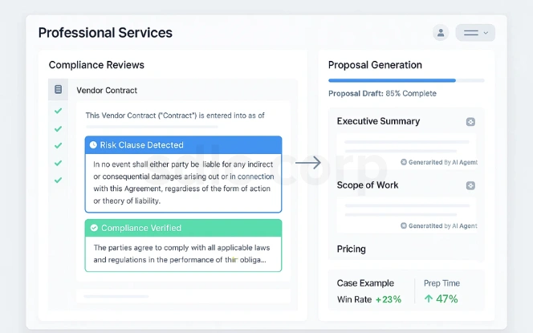Viewport: 533px width, 333px height.
Task: Select the Vendor Contract title
Action: point(107,91)
